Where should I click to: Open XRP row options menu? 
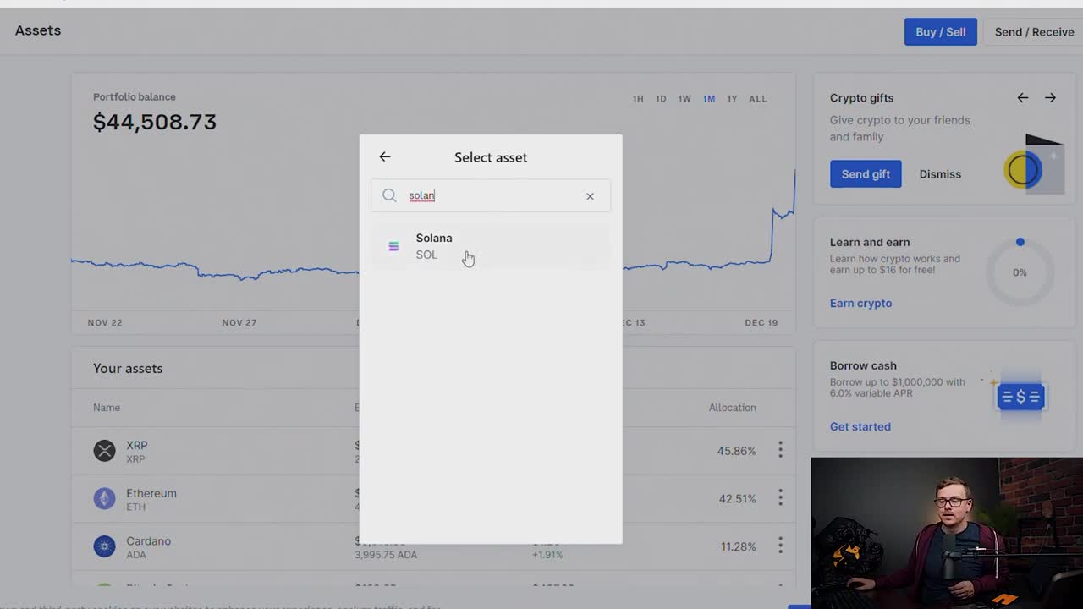tap(780, 450)
